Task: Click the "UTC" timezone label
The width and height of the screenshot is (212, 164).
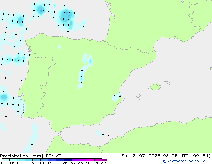Action: [184, 156]
